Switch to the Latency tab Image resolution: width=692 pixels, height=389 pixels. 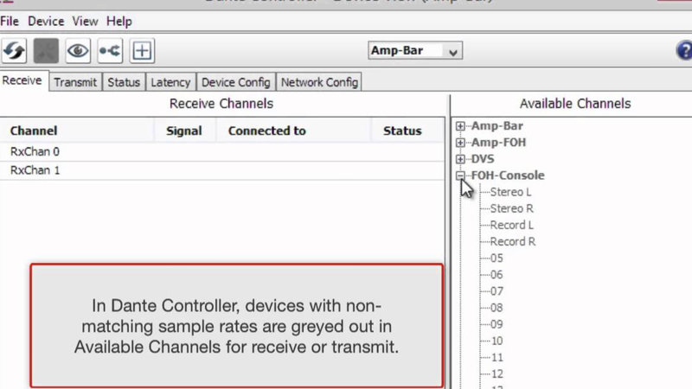click(x=170, y=82)
